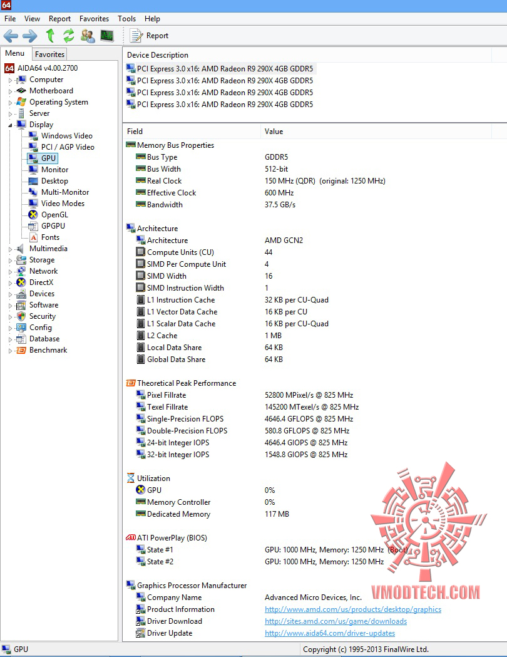The height and width of the screenshot is (657, 507).
Task: Open the Favorites menu in the menu bar
Action: click(x=94, y=18)
